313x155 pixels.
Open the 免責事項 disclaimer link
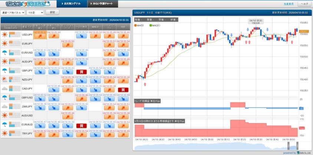(288, 4)
